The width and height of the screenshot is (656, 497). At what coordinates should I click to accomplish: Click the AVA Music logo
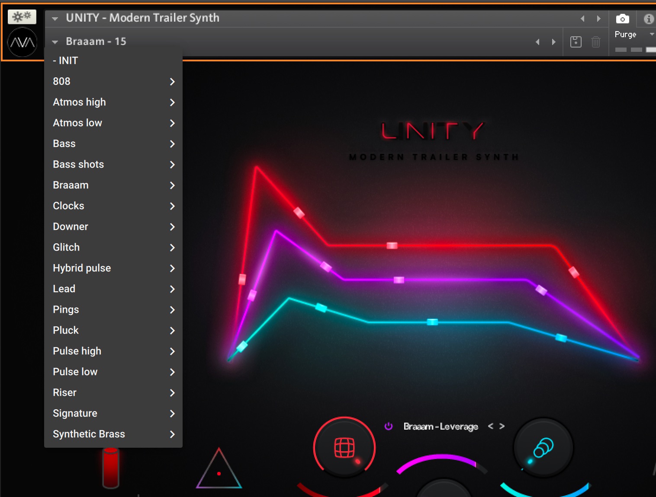21,42
